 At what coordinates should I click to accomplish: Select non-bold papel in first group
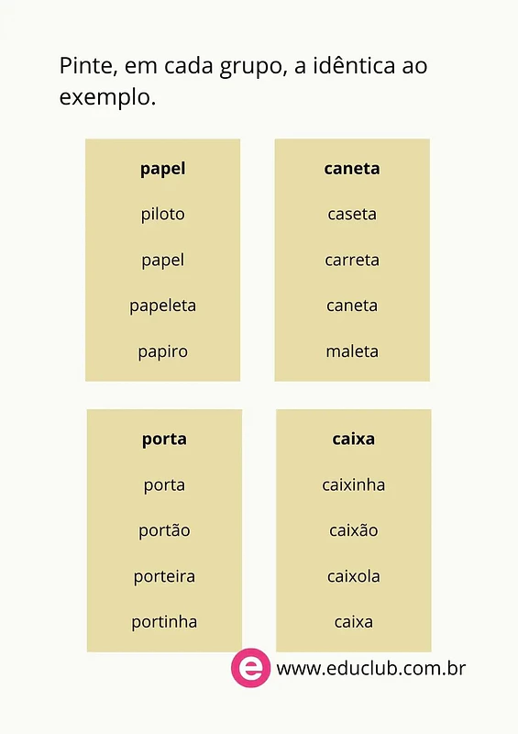(163, 261)
